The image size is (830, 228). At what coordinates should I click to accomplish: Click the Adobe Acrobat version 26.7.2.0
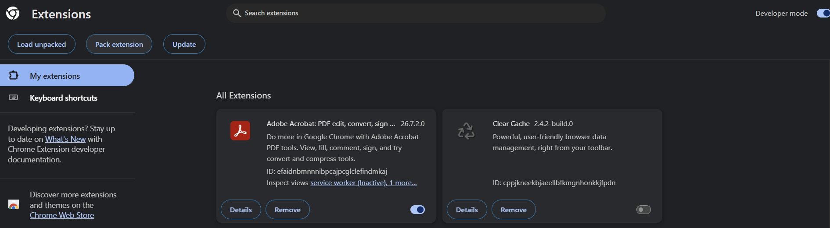coord(413,123)
